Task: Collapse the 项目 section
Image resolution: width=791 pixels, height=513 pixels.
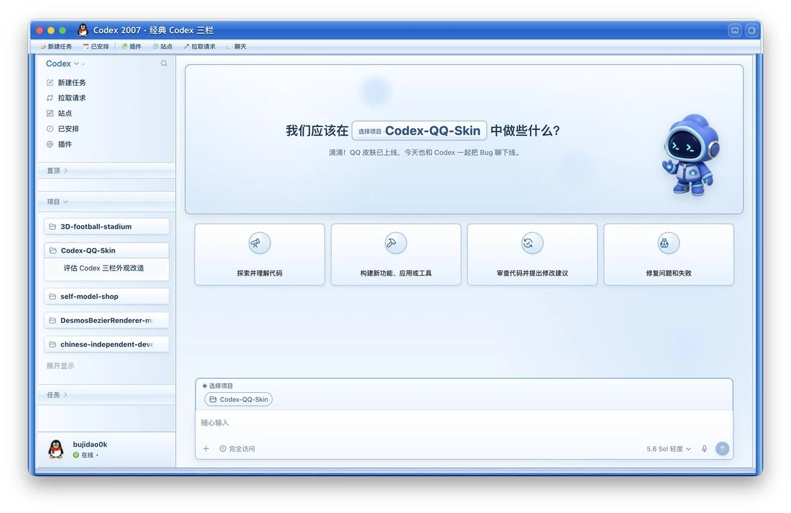Action: (57, 202)
